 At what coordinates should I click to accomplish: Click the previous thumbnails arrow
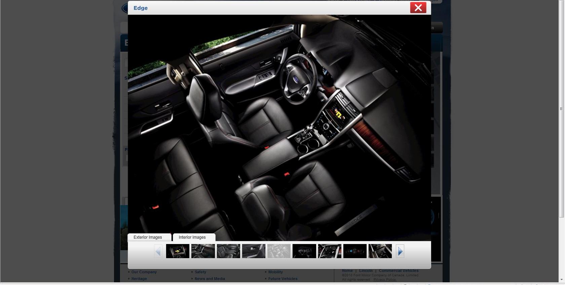158,251
